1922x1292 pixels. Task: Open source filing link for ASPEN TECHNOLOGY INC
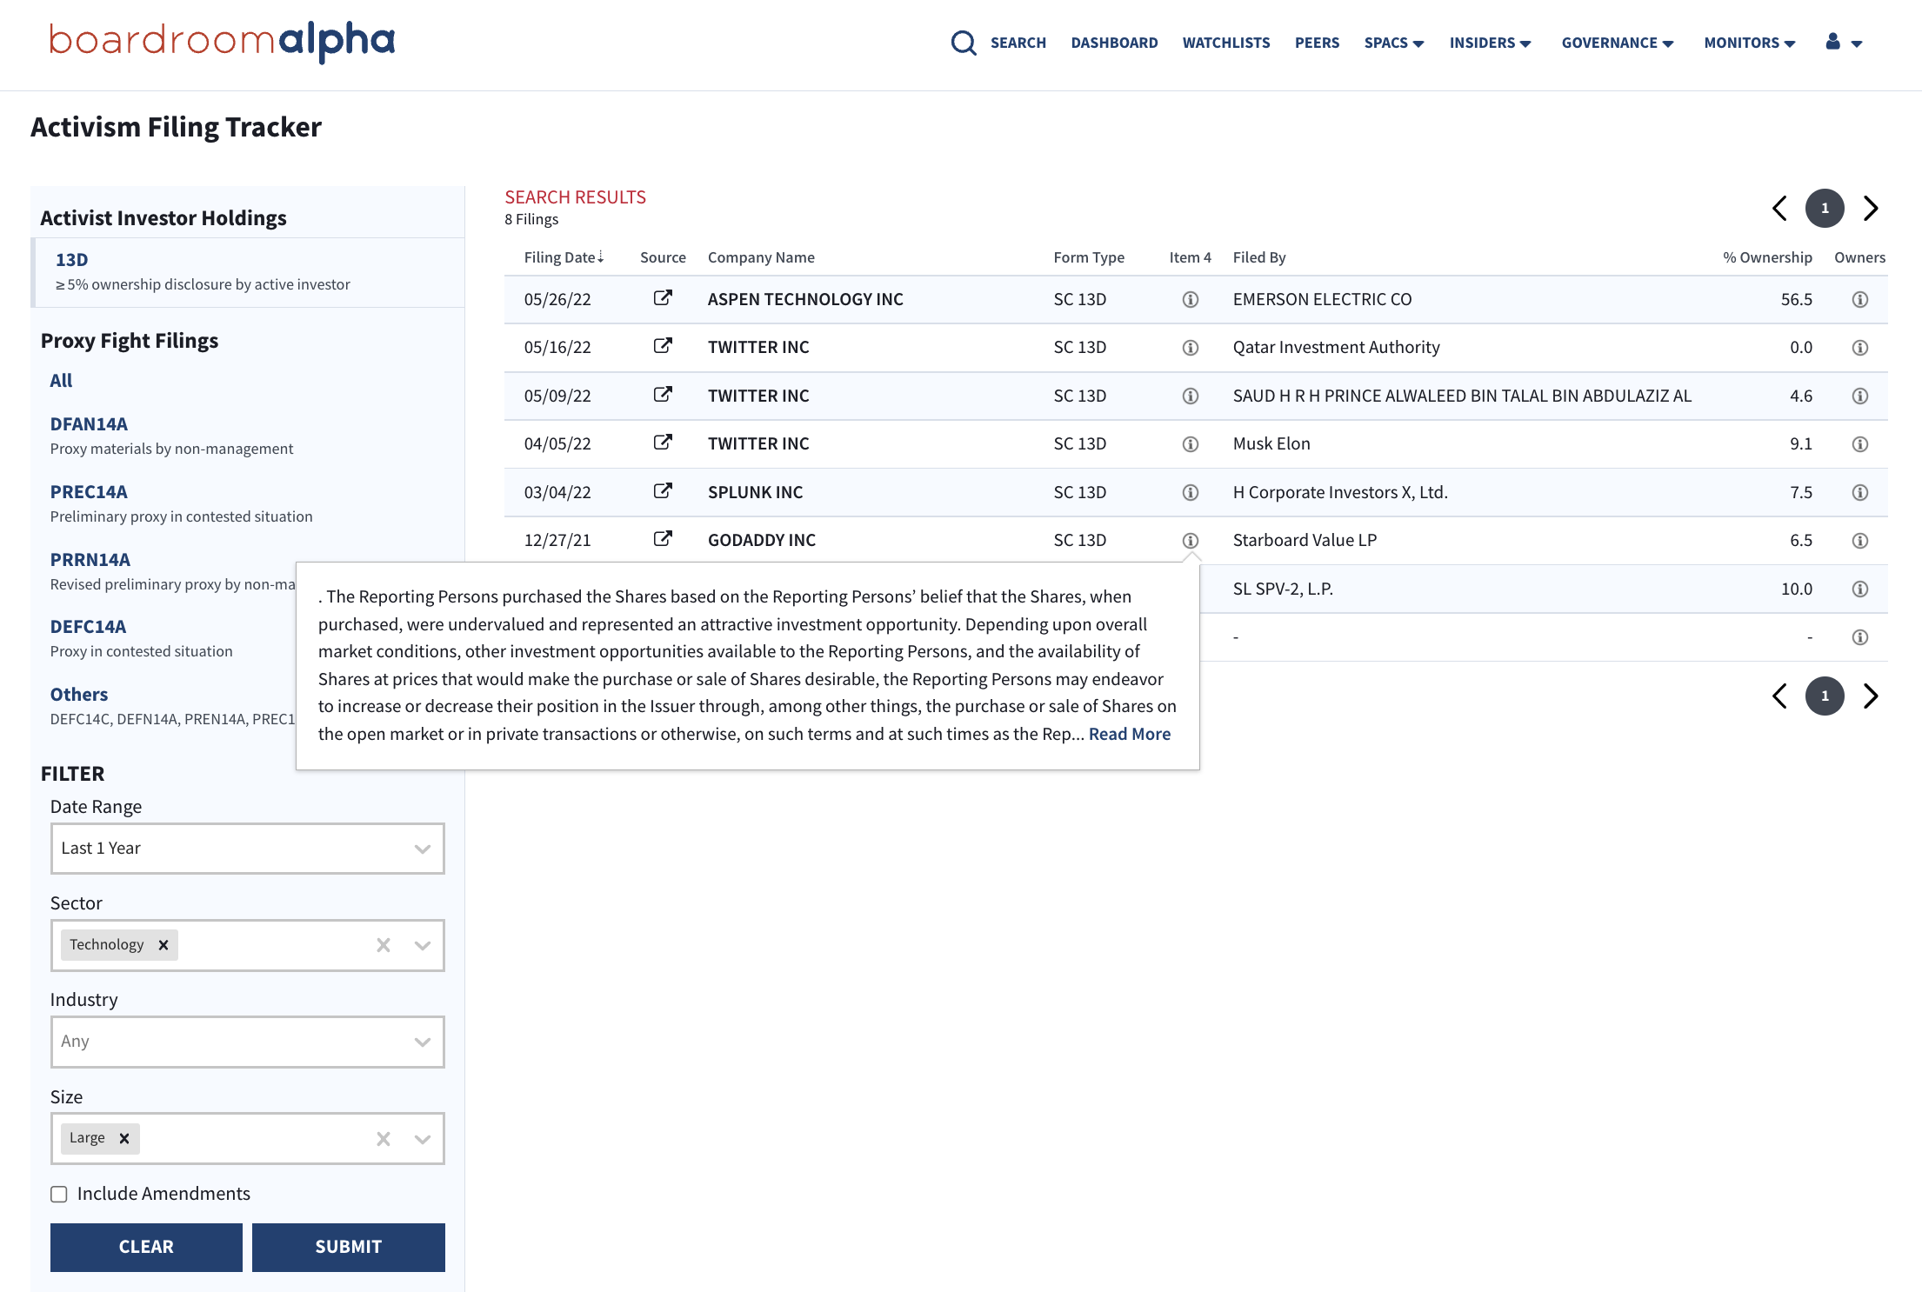point(663,297)
